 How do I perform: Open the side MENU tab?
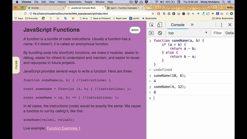(16, 65)
